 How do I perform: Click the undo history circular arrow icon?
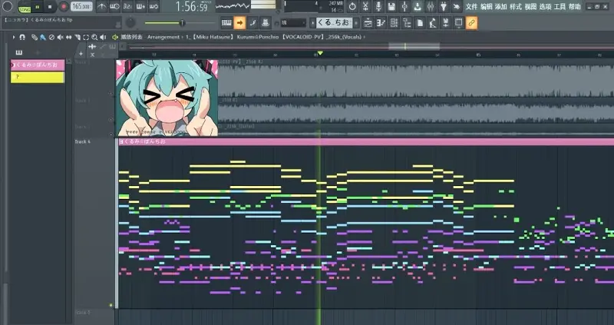pyautogui.click(x=352, y=6)
